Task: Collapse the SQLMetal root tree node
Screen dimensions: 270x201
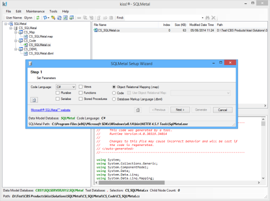Action: click(6, 24)
